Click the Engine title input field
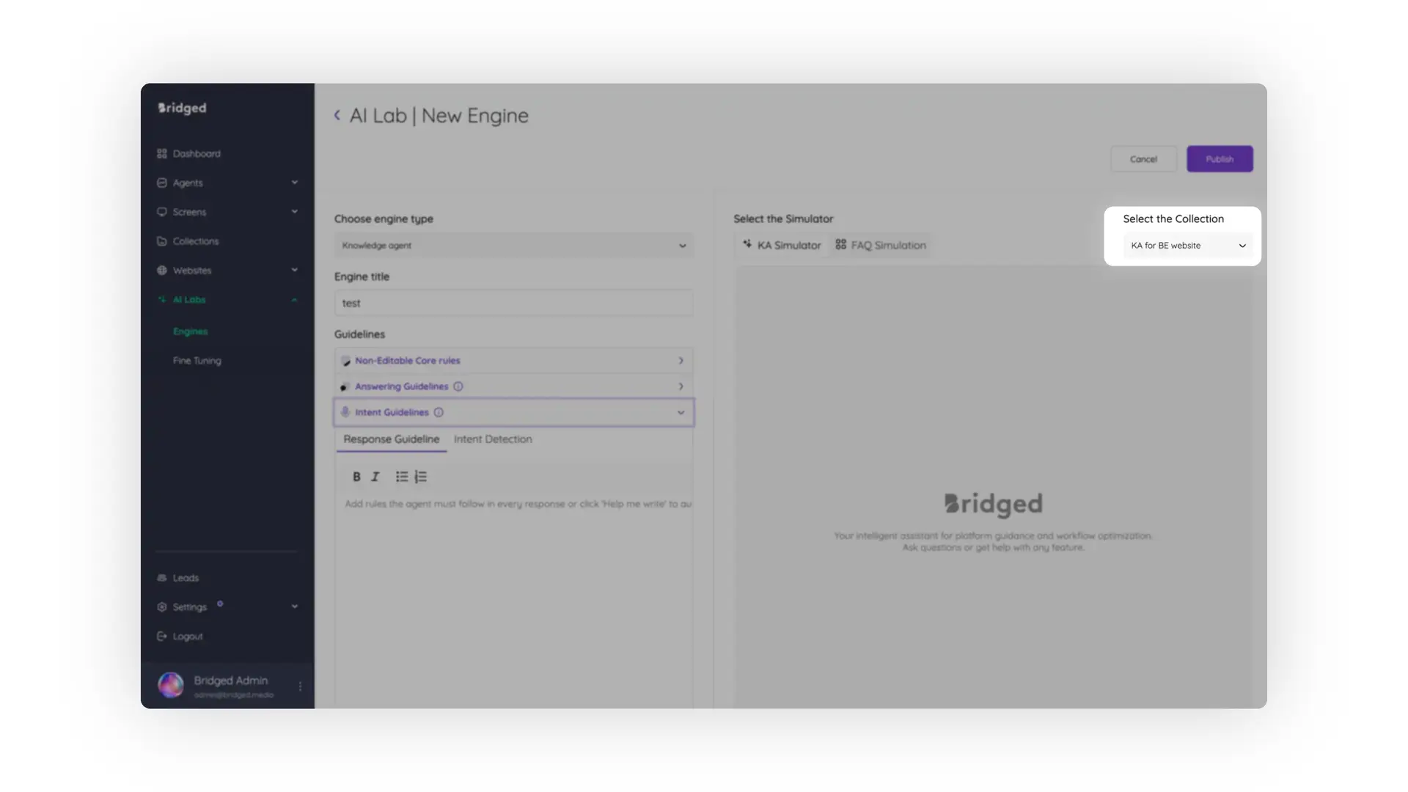 pyautogui.click(x=513, y=302)
